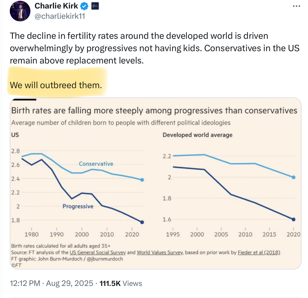The width and height of the screenshot is (308, 298).
Task: Open the Charlie Kirk display name
Action: (56, 6)
